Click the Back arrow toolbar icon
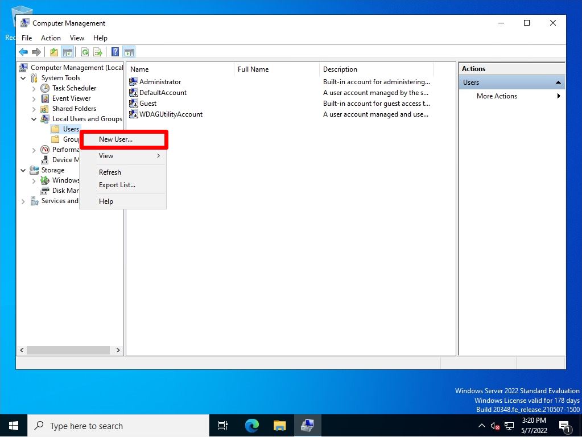 [x=23, y=52]
